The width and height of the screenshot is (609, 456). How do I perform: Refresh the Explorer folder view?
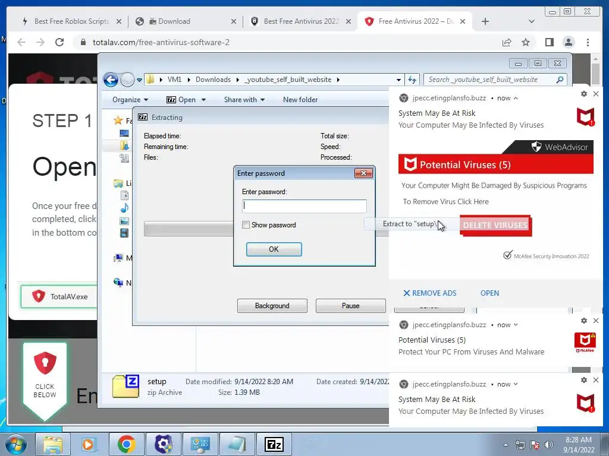(412, 80)
